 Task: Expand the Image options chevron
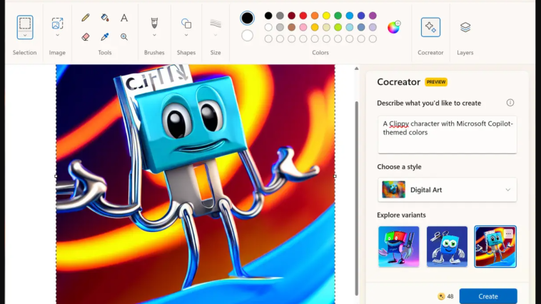pyautogui.click(x=57, y=35)
